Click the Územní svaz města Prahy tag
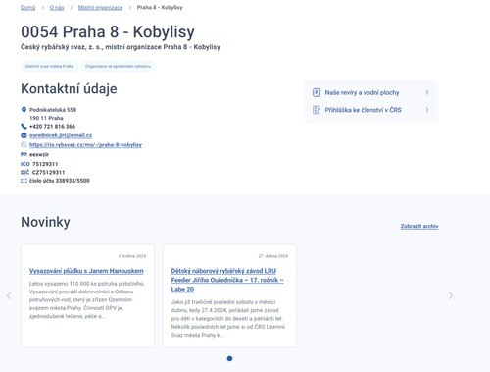This screenshot has width=490, height=372. click(49, 66)
